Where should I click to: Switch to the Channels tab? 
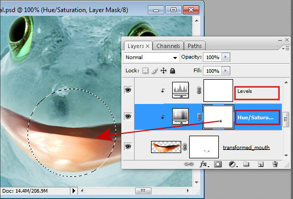tap(168, 46)
